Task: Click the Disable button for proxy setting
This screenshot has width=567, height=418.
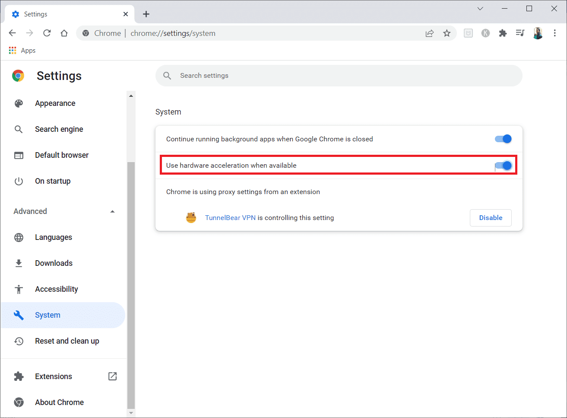Action: pyautogui.click(x=491, y=217)
